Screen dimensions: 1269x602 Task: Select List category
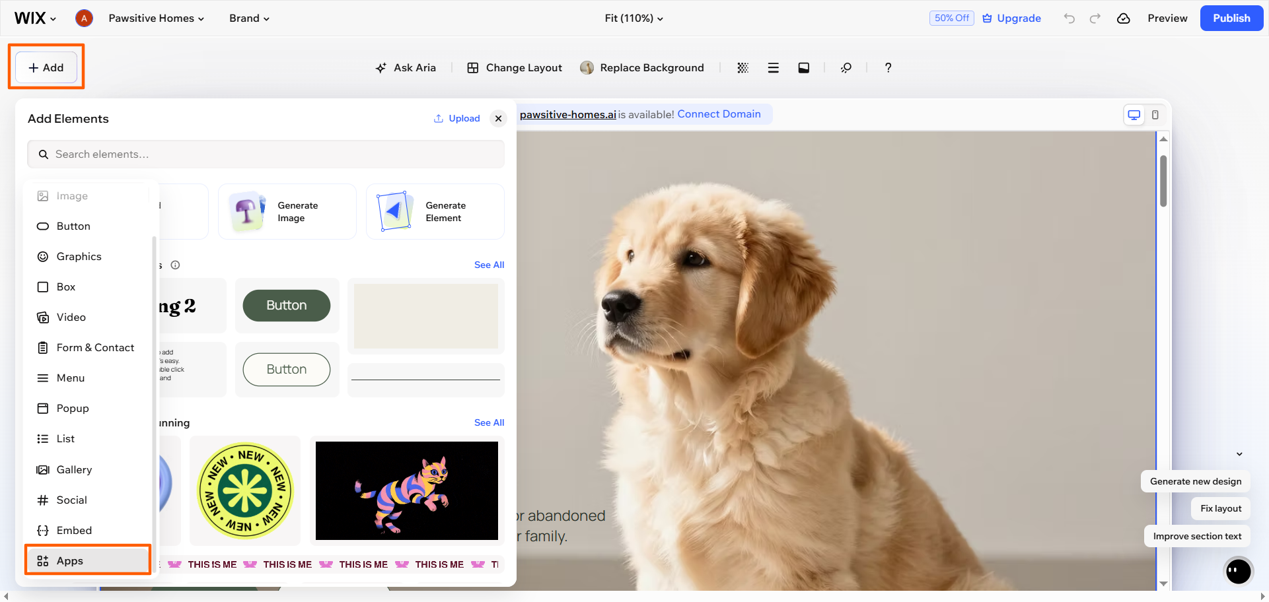pyautogui.click(x=88, y=438)
